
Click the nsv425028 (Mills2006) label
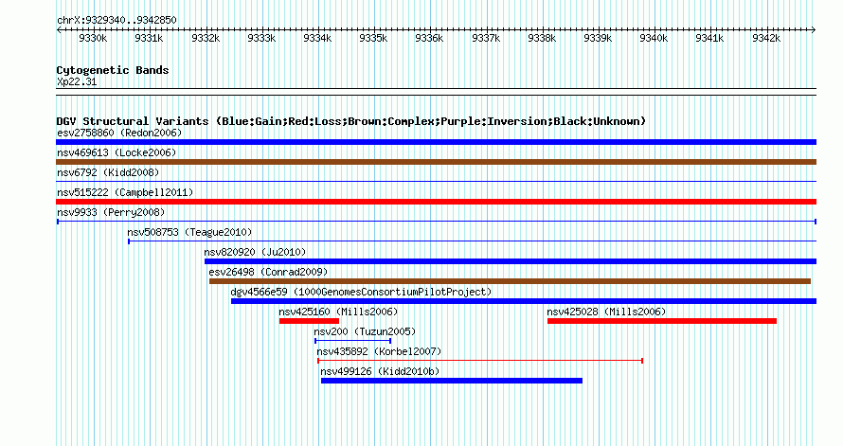[606, 312]
